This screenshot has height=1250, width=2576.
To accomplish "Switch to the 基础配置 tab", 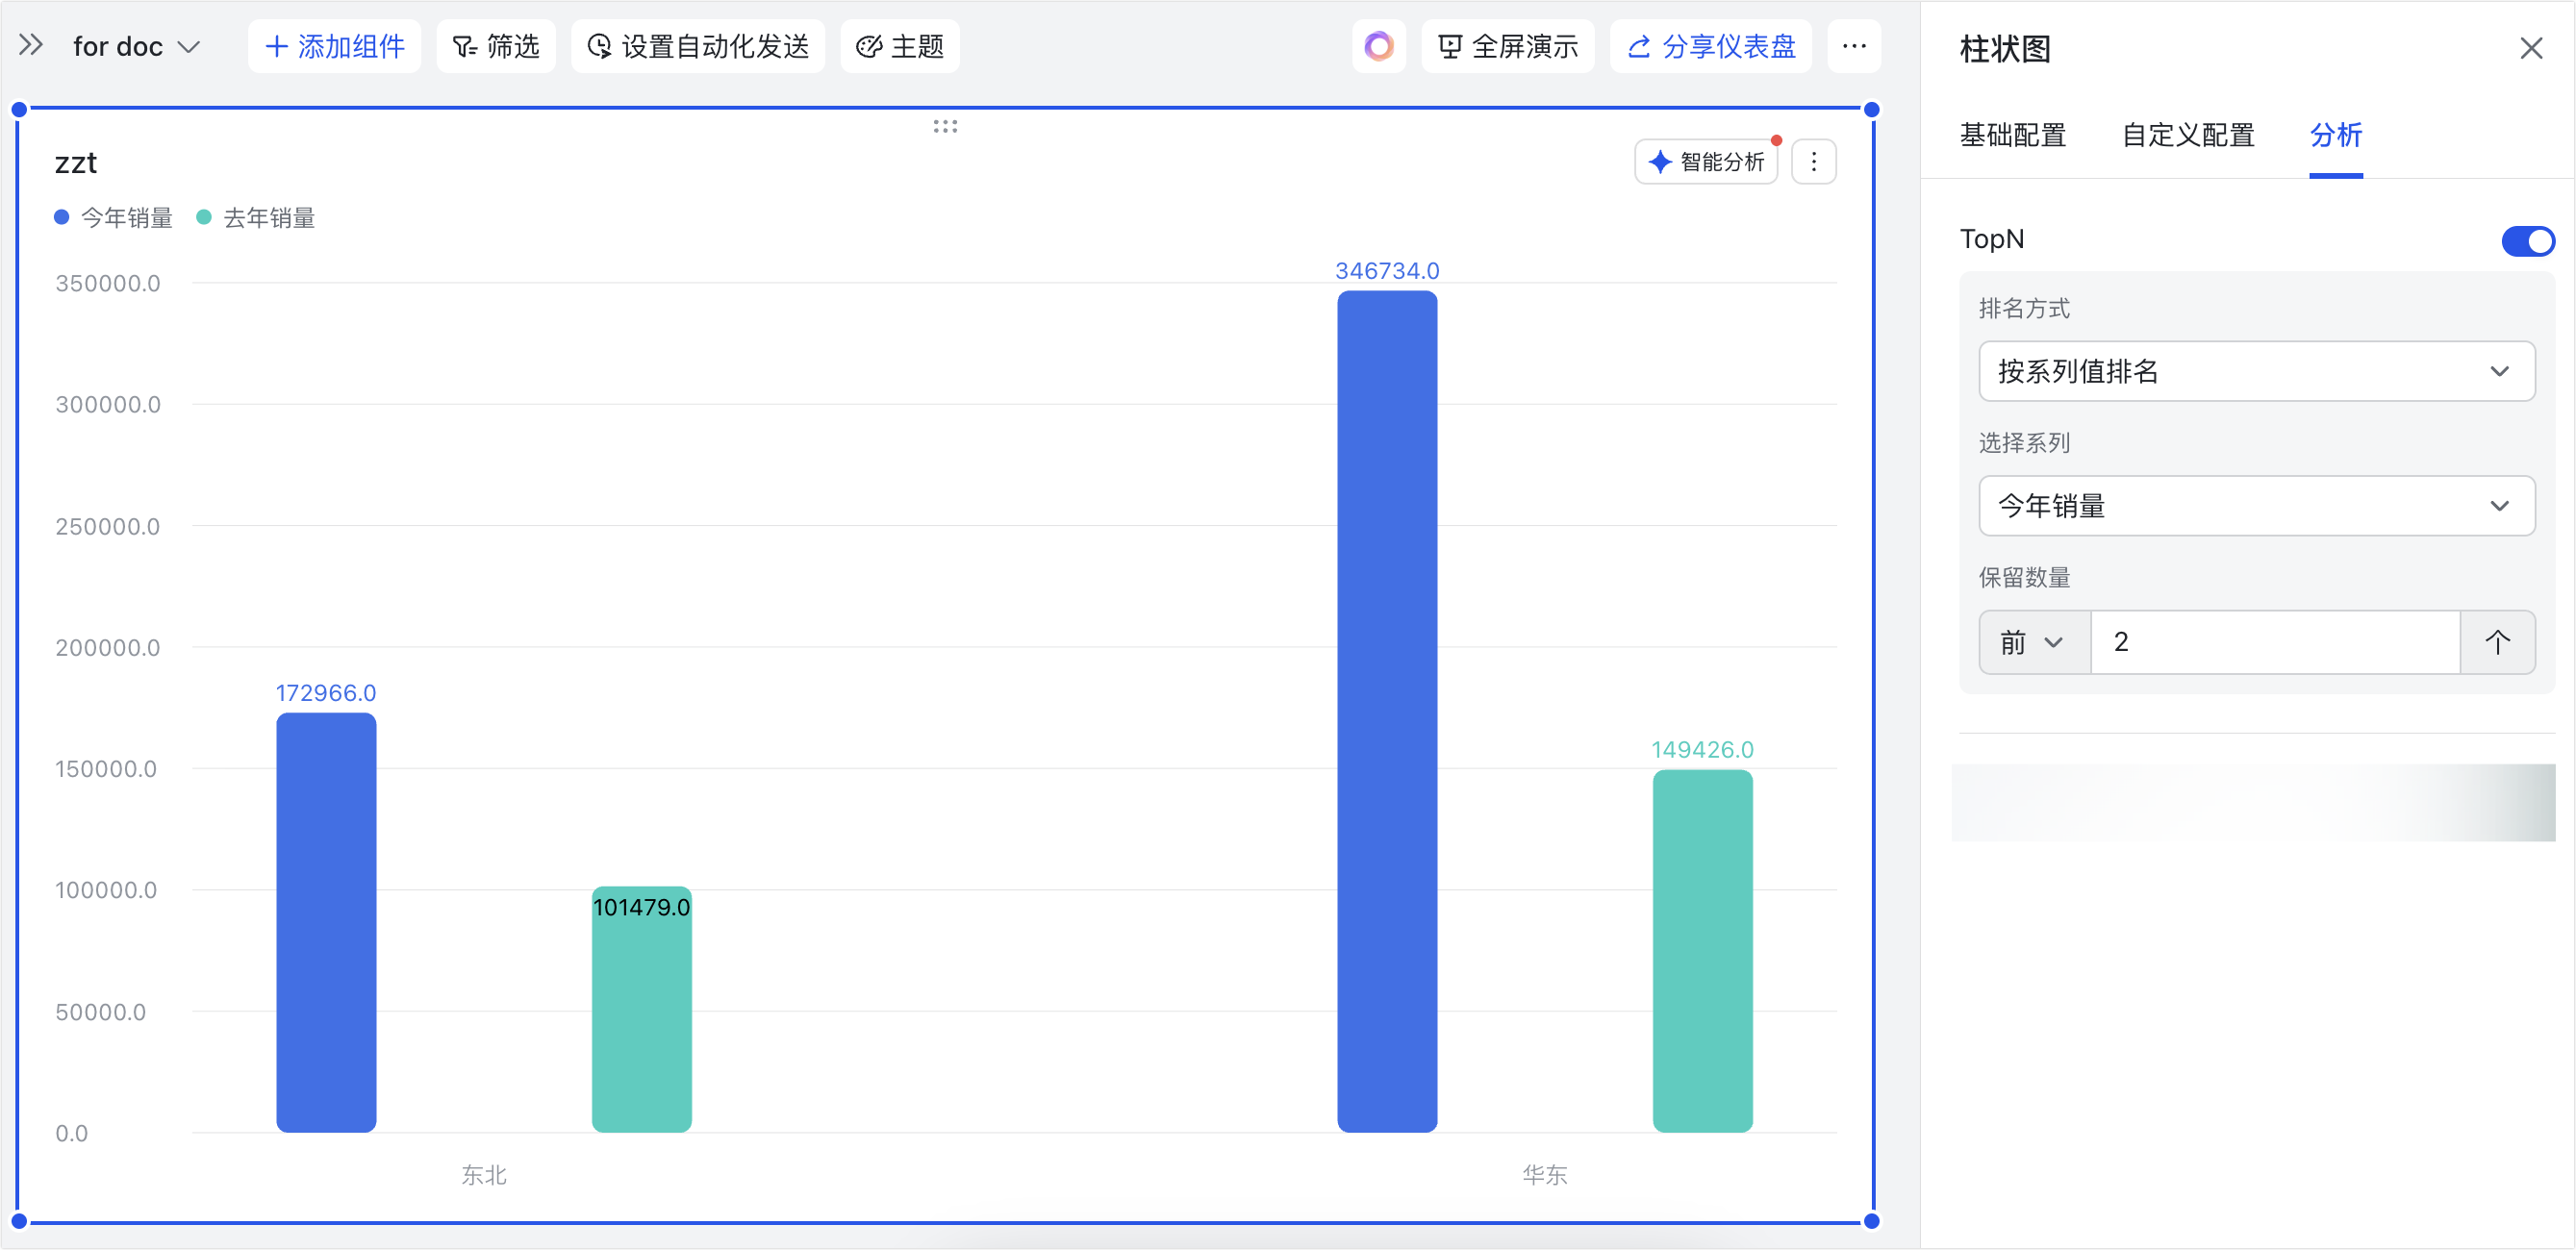I will pos(2012,135).
